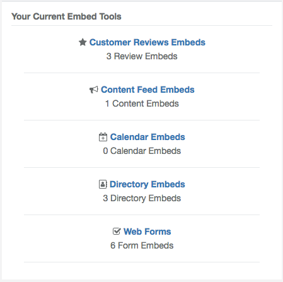Visit the Web Forms link
Screen dimensions: 283x282
[x=147, y=232]
